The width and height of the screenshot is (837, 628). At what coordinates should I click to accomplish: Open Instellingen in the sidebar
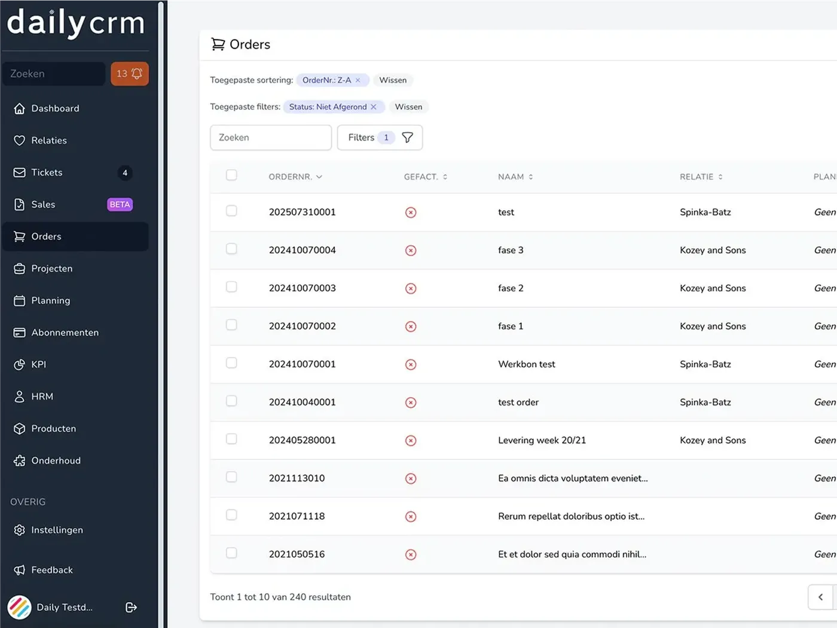75,530
